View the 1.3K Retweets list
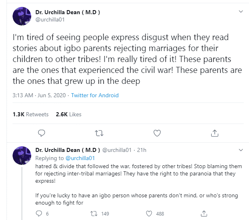Viewport: 249px width, 220px height. (x=30, y=114)
